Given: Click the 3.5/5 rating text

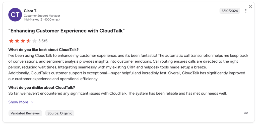Looking at the screenshot, I should click(43, 41).
